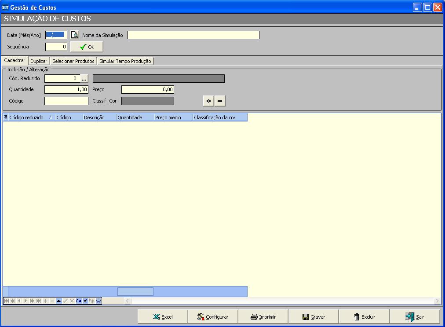445x327 pixels.
Task: Click the up-arrow edit icon in navigator
Action: pyautogui.click(x=59, y=301)
